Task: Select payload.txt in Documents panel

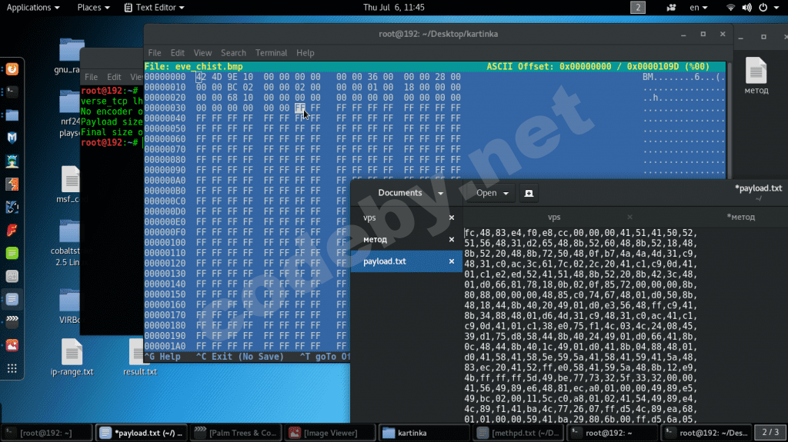Action: click(x=406, y=261)
